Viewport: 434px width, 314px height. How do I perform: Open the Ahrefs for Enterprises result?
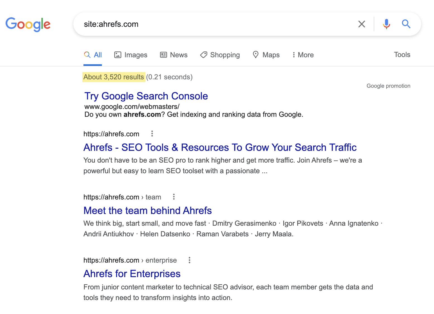coord(132,274)
